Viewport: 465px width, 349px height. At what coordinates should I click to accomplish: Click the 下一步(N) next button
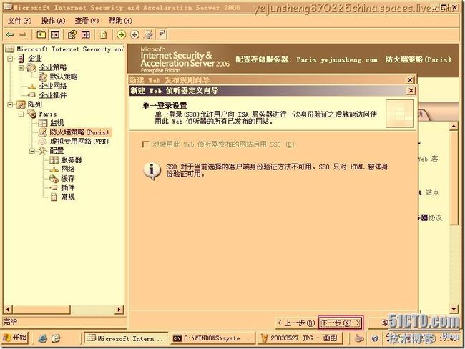tap(341, 323)
